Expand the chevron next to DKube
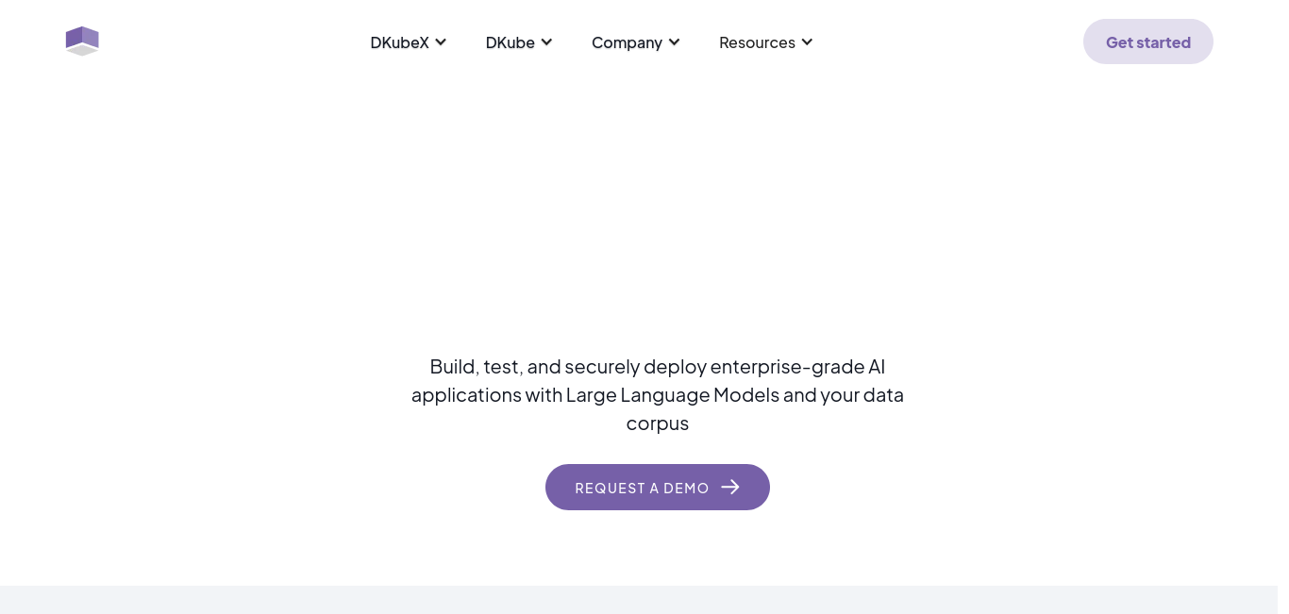Viewport: 1289px width, 614px height. pos(546,41)
